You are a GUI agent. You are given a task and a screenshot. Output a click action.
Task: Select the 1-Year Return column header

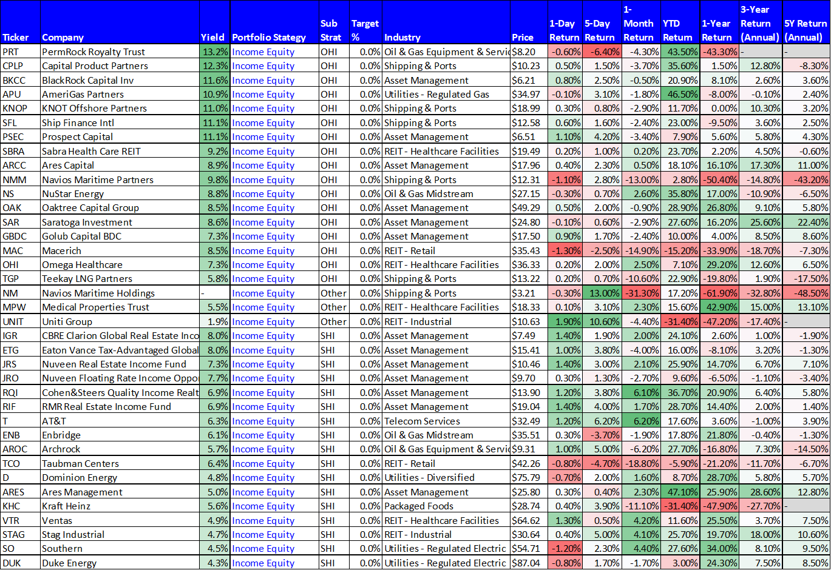[719, 23]
